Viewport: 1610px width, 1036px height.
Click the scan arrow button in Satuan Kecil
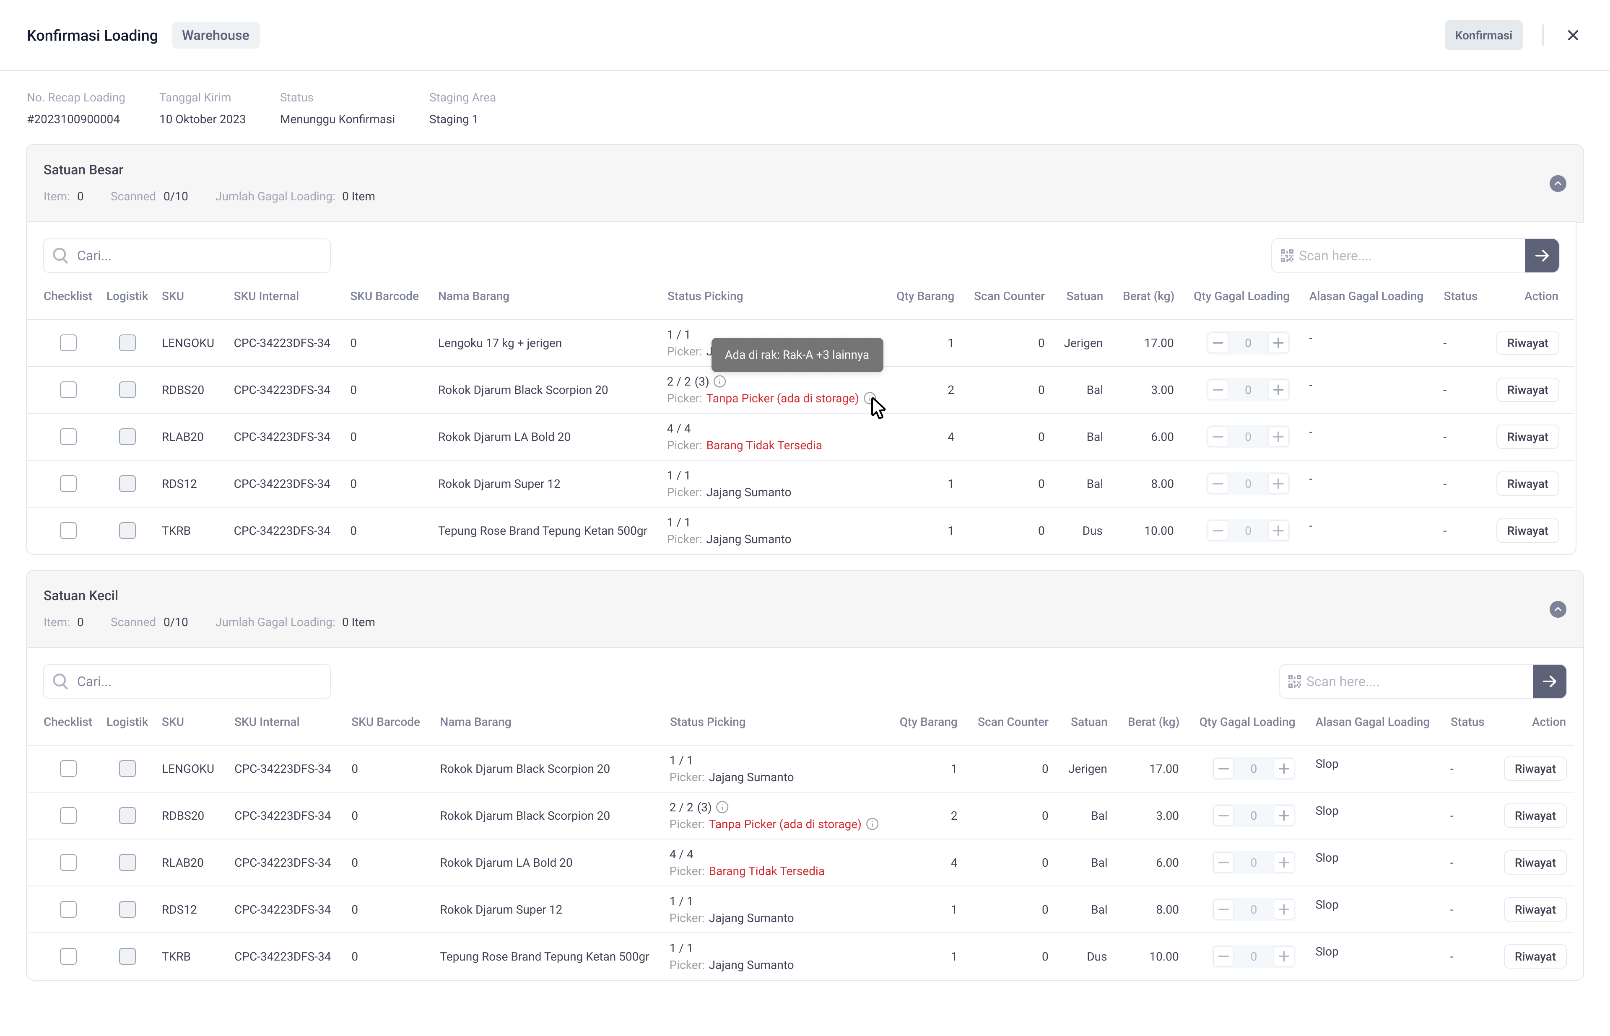pos(1549,681)
